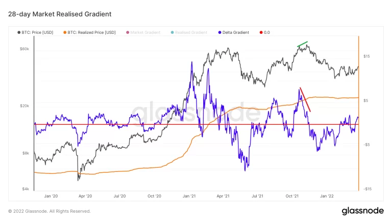Enable the hidden Market Gradient series
This screenshot has height=221, width=392.
coord(145,32)
